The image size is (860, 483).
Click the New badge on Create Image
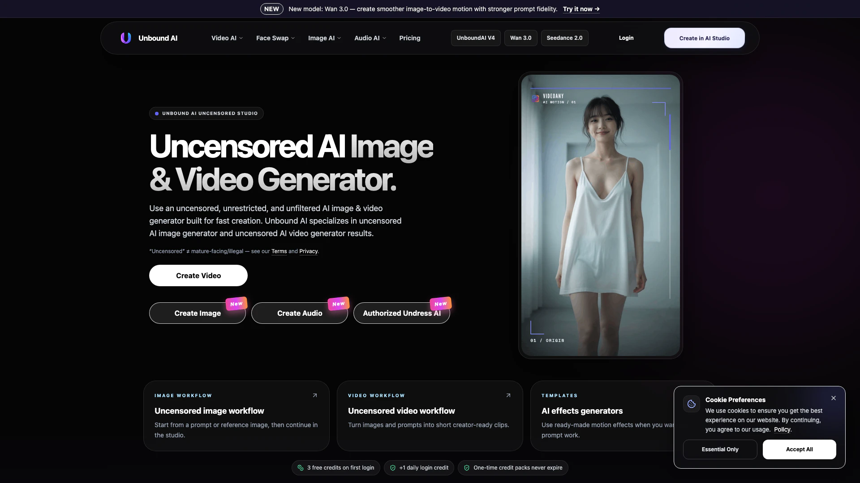pos(236,304)
